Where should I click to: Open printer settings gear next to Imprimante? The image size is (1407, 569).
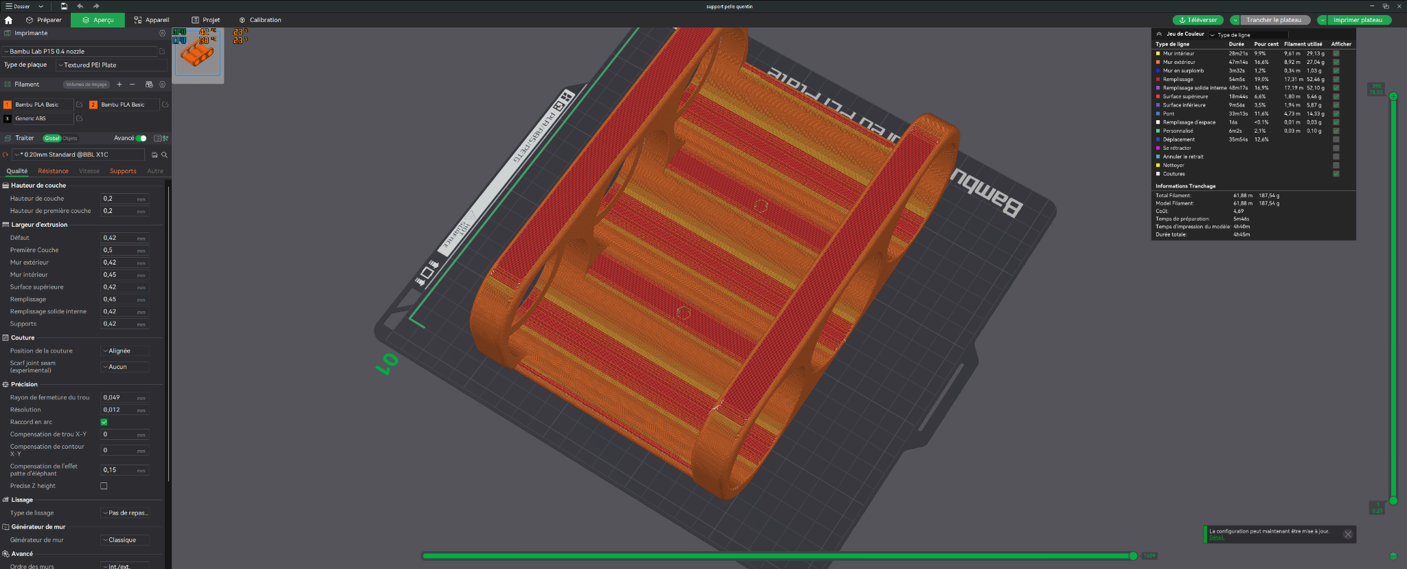pyautogui.click(x=162, y=33)
